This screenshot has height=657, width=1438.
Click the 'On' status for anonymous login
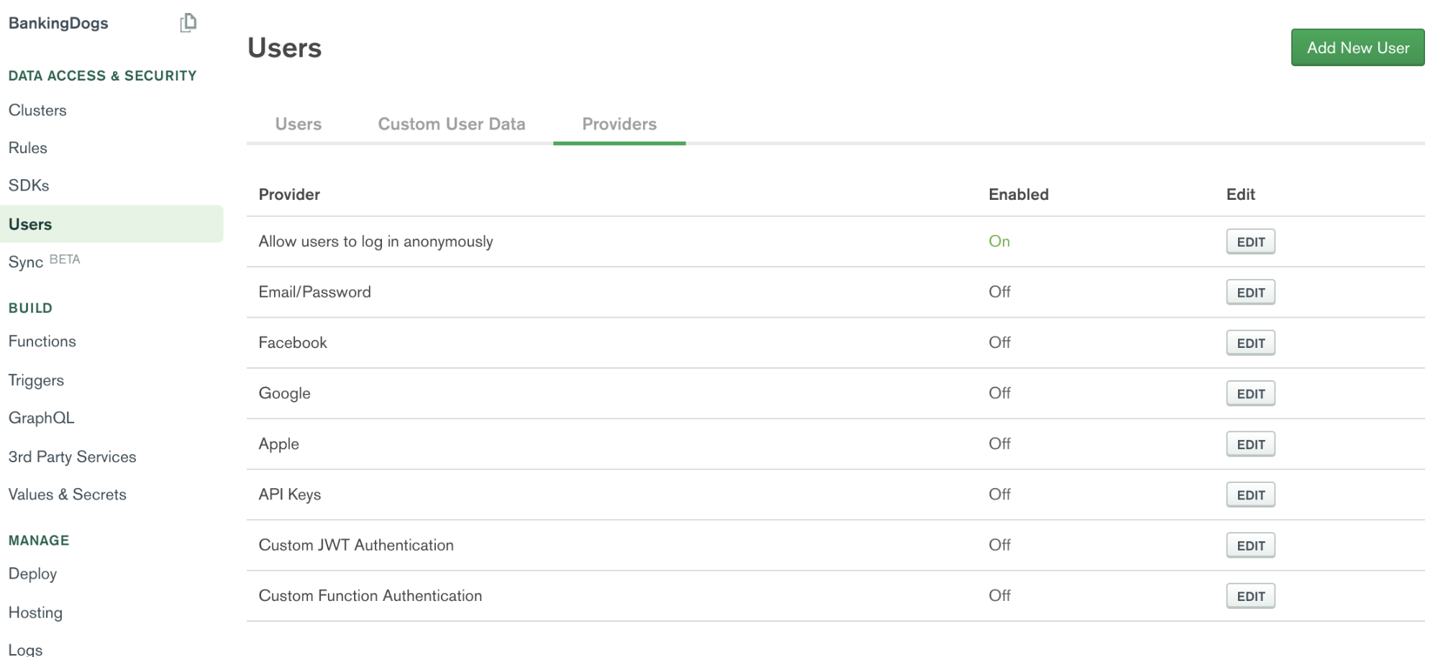[x=999, y=241]
